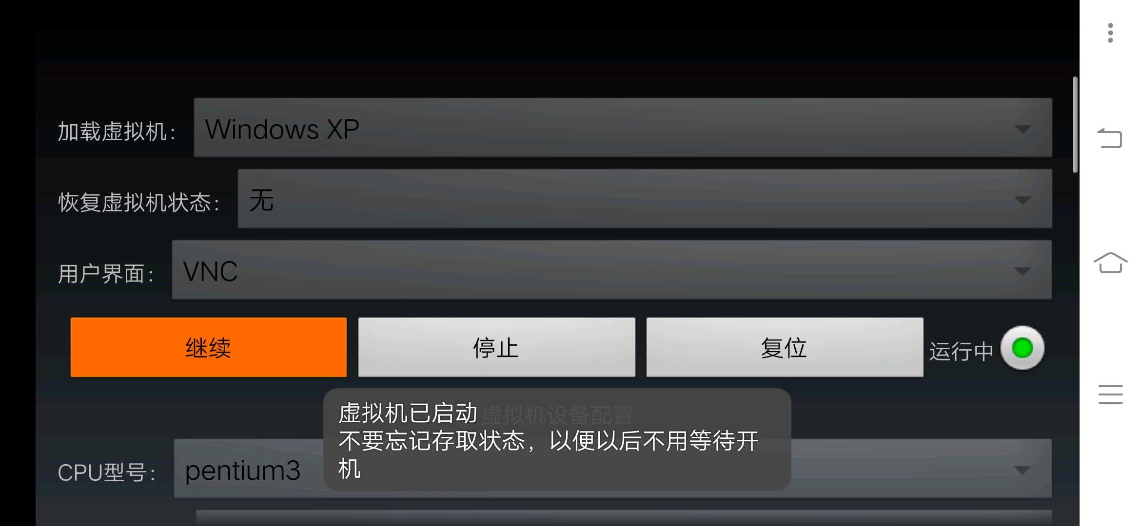The width and height of the screenshot is (1141, 526).
Task: Expand the CPU model dropdown arrow
Action: pyautogui.click(x=1023, y=470)
